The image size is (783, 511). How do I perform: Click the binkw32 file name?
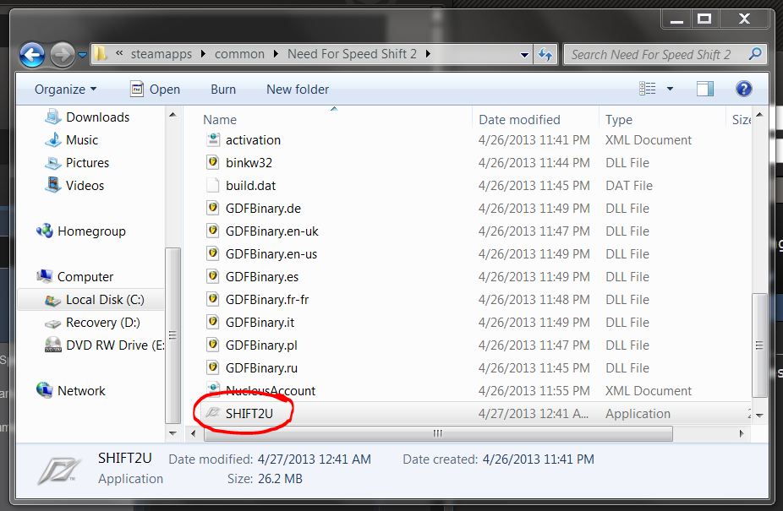tap(249, 163)
